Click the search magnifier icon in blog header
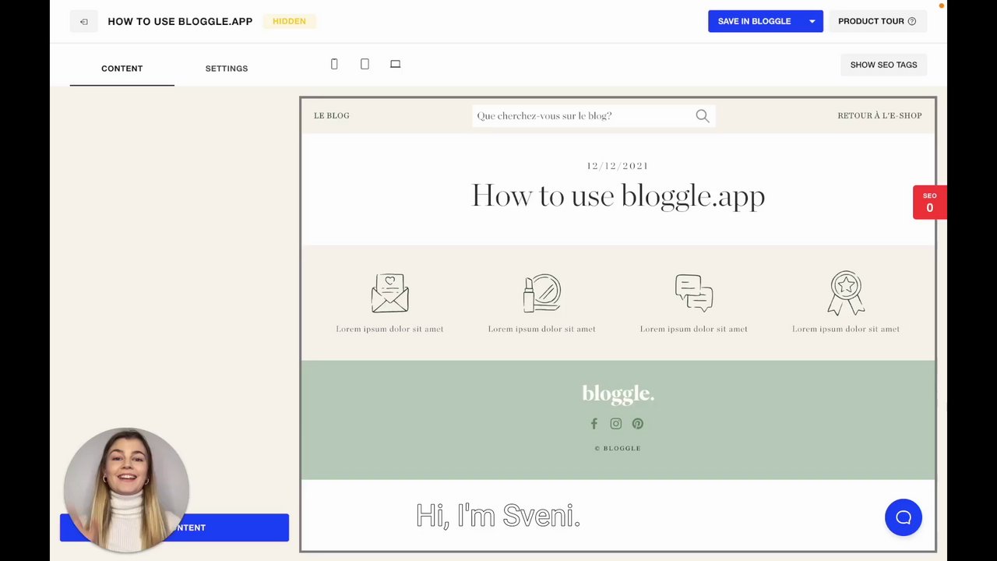 [x=703, y=116]
